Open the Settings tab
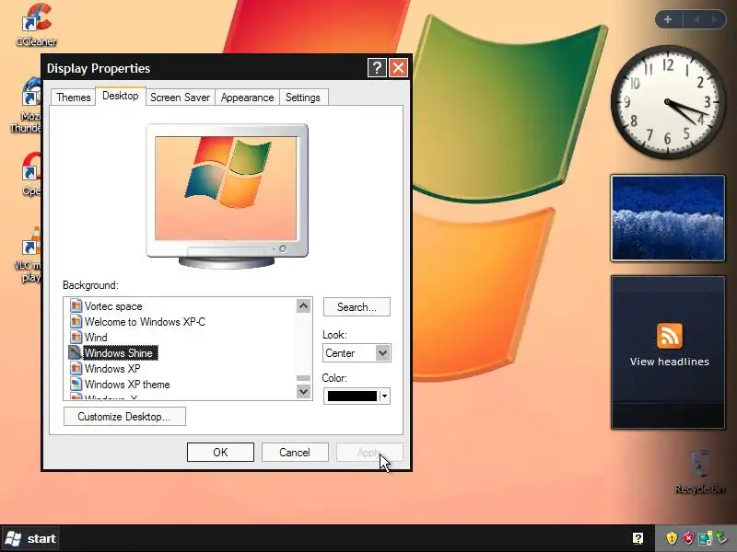The image size is (737, 552). click(303, 98)
